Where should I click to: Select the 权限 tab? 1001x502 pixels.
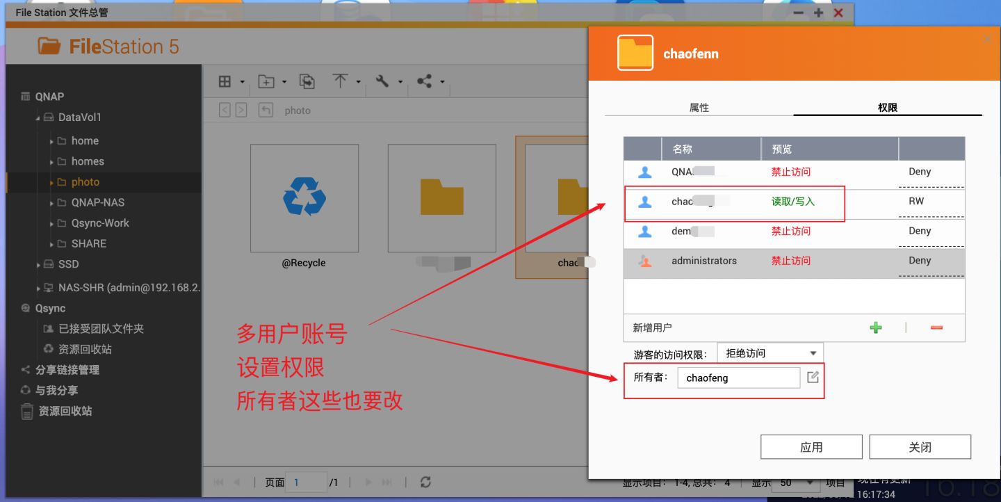pos(888,107)
